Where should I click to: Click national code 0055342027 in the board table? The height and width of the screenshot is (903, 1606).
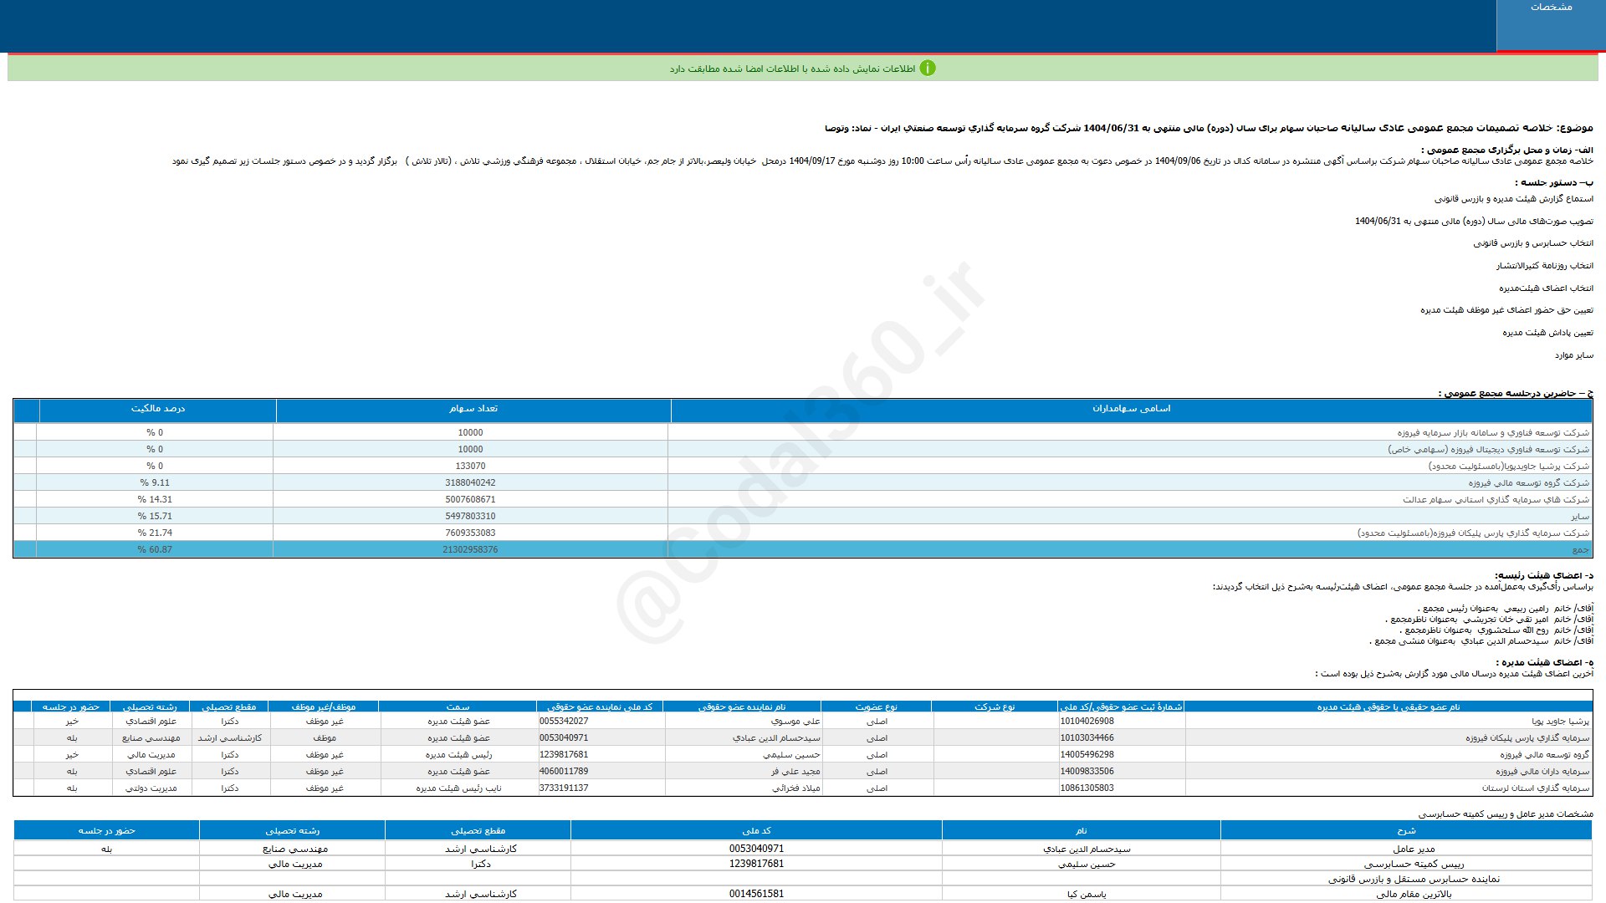pyautogui.click(x=564, y=721)
